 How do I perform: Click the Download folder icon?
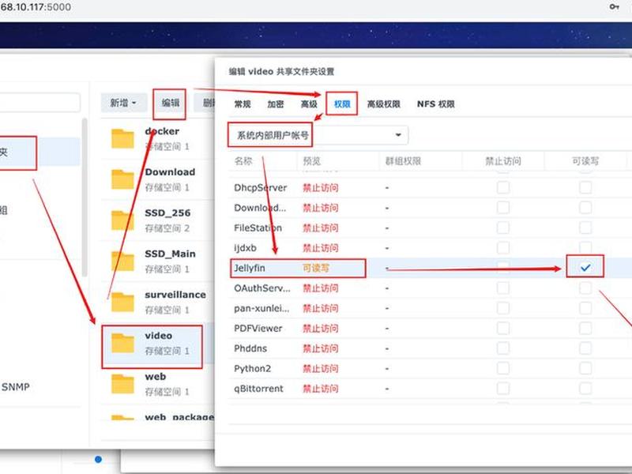(122, 179)
